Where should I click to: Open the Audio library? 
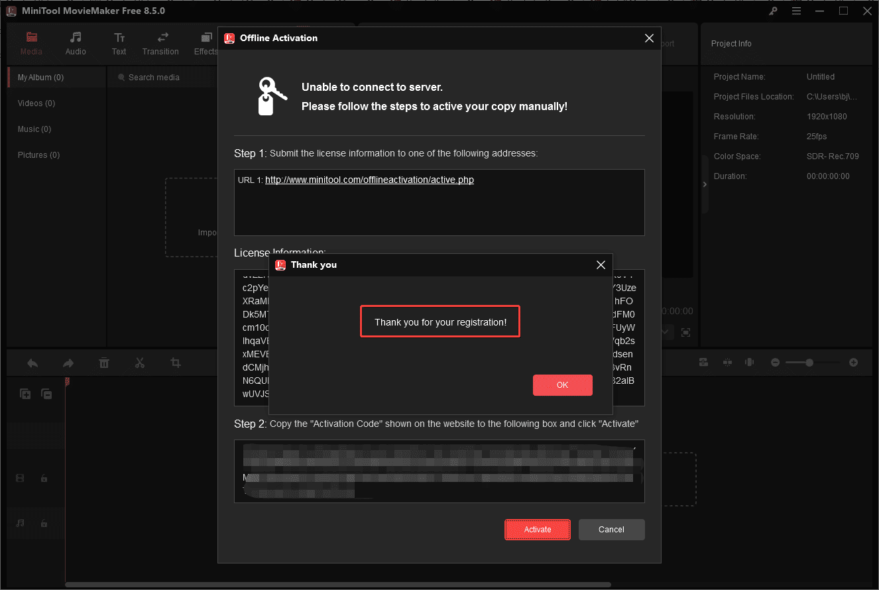[75, 43]
